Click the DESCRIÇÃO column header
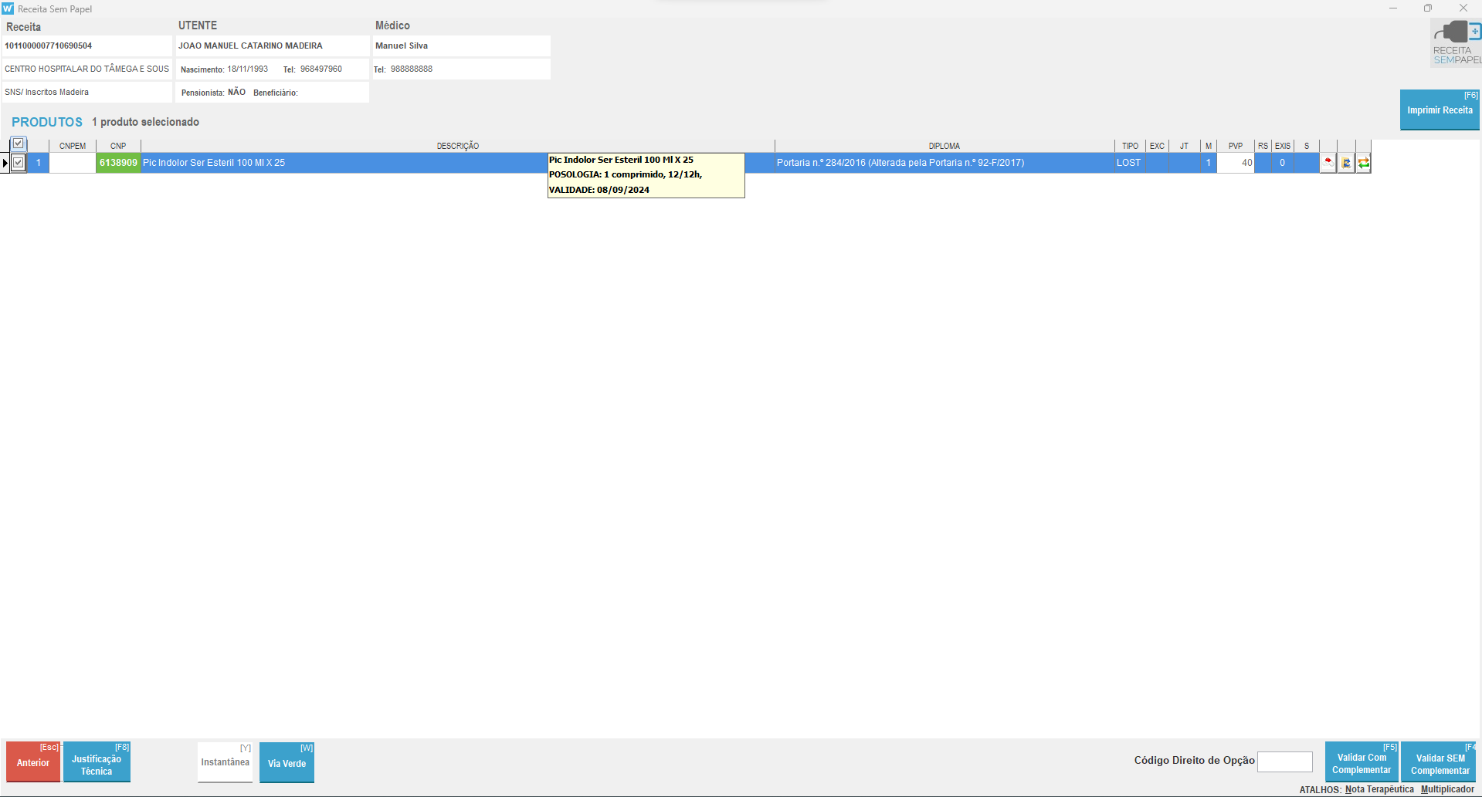Viewport: 1482px width, 797px height. (x=457, y=146)
